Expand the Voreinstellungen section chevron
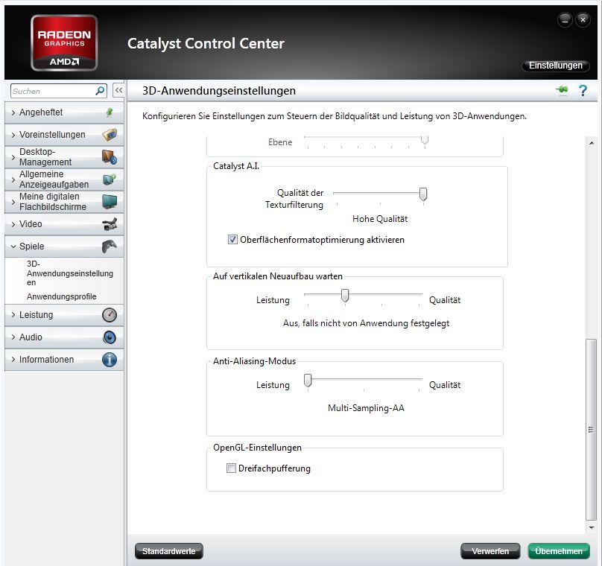This screenshot has width=602, height=566. point(13,135)
